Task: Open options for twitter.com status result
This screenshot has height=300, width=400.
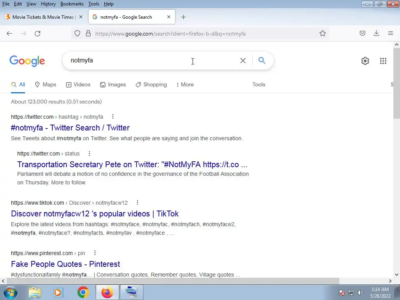Action: (89, 153)
